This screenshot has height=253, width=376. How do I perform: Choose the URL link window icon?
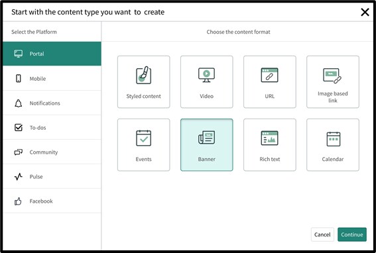269,75
